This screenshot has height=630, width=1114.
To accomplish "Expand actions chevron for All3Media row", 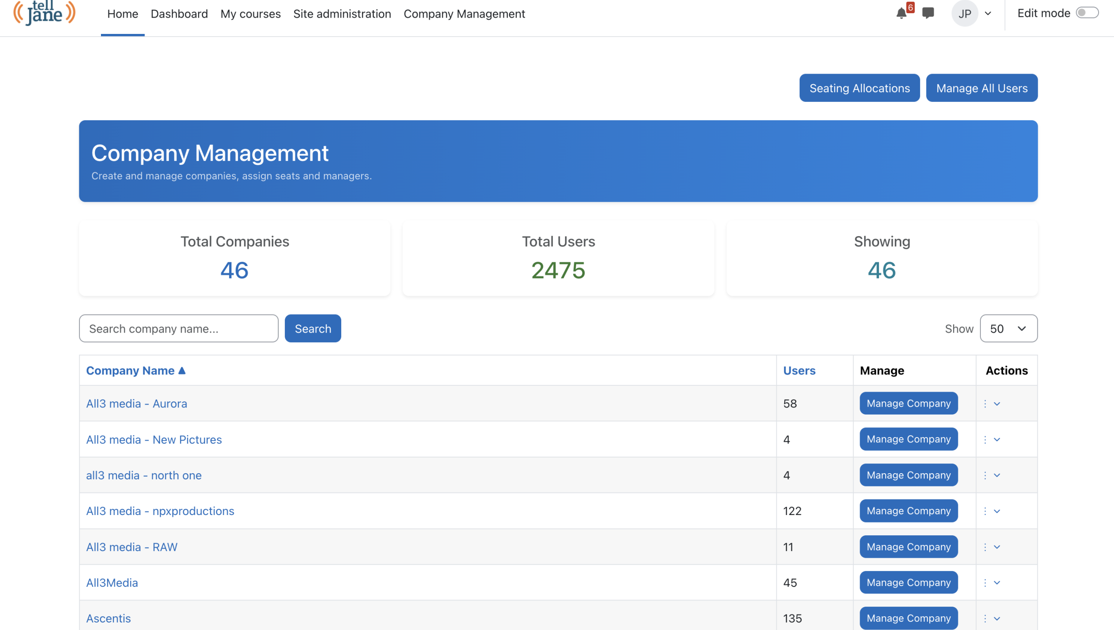I will pos(997,582).
